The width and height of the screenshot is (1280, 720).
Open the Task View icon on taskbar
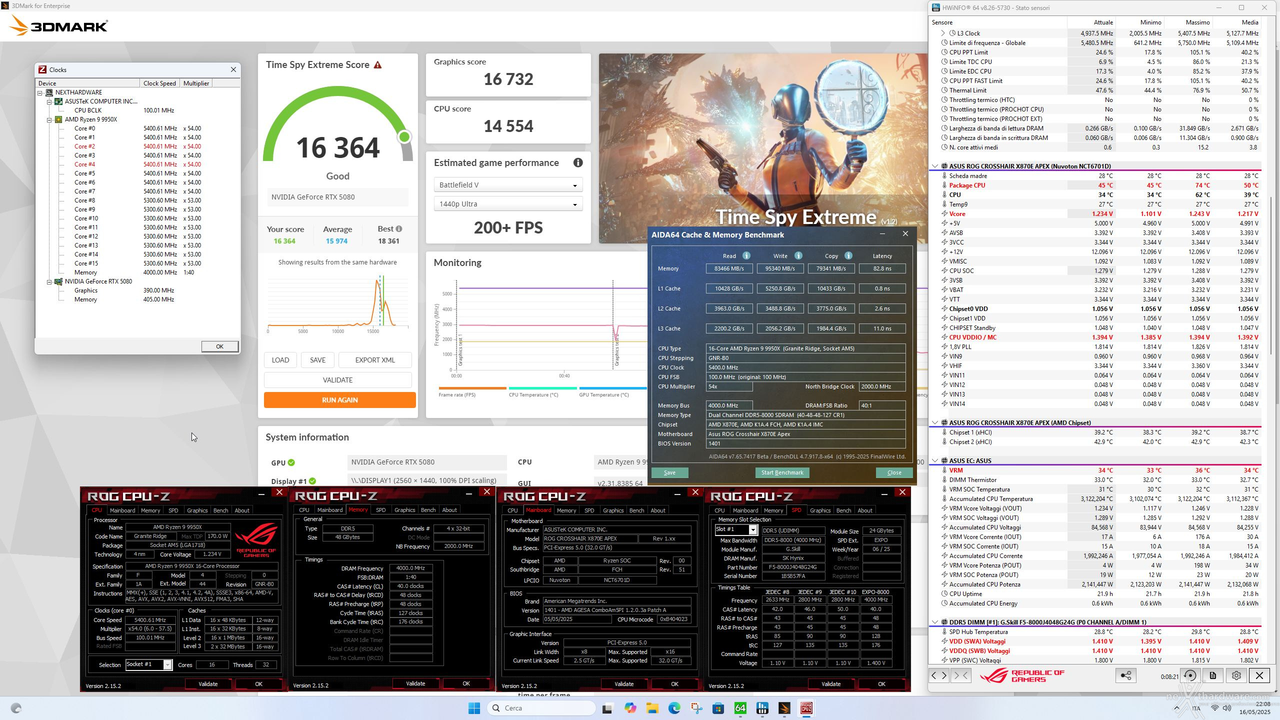point(607,708)
